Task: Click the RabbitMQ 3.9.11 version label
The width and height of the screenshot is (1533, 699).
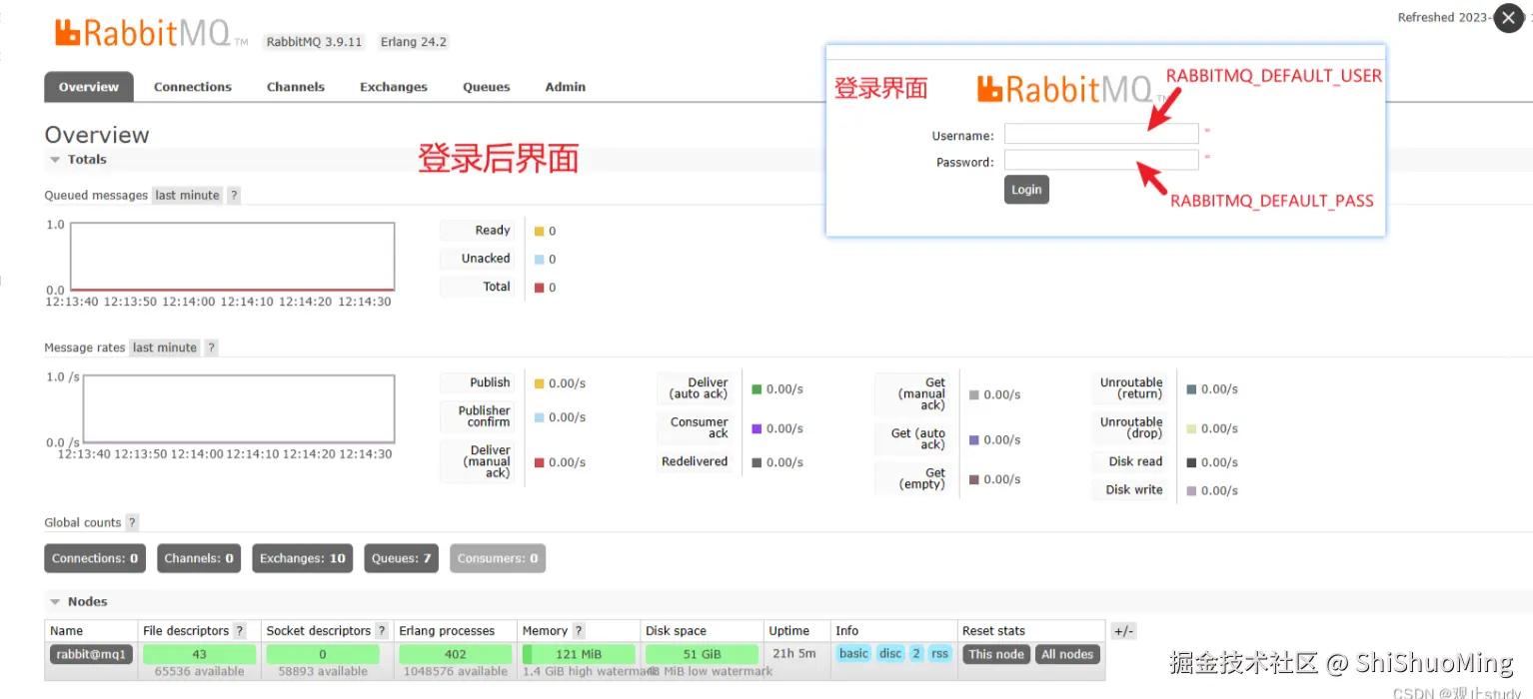Action: (315, 42)
